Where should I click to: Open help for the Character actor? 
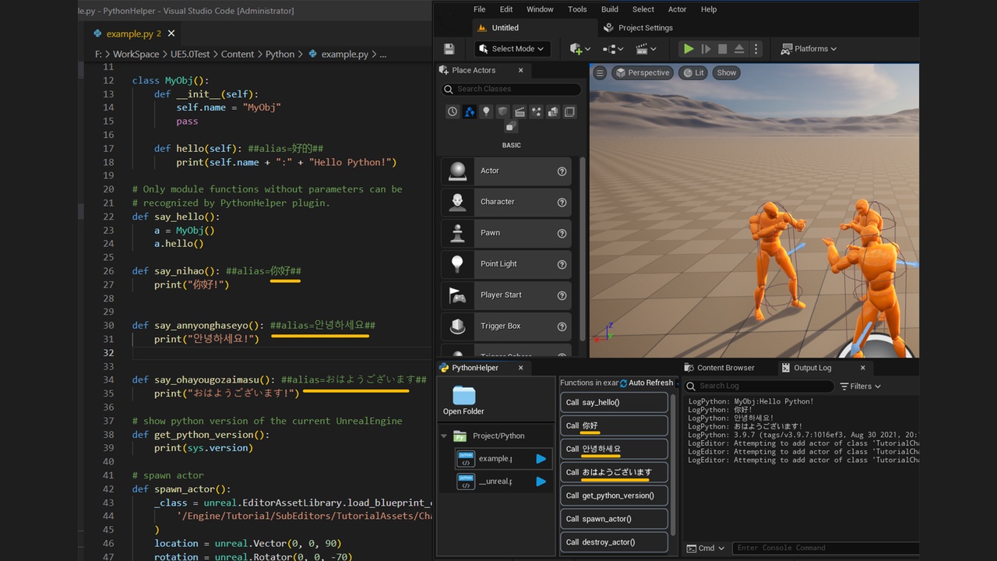pyautogui.click(x=562, y=202)
